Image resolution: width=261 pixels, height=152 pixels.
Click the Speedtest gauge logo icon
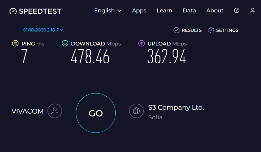(x=13, y=11)
